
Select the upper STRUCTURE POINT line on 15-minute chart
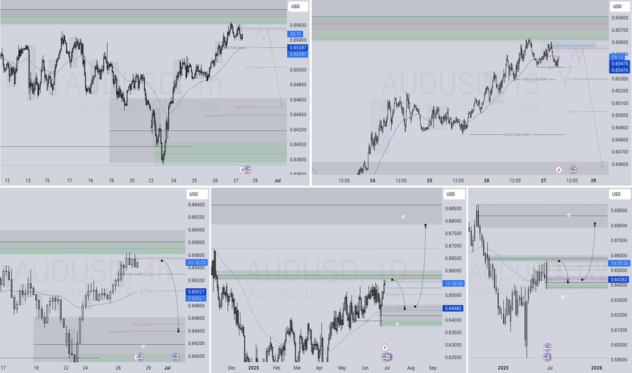click(535, 79)
